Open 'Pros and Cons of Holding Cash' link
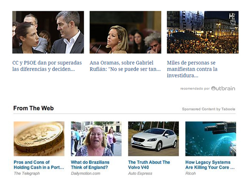The width and height of the screenshot is (250, 188). tap(39, 165)
